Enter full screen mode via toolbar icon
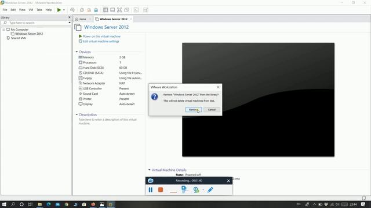The image size is (371, 208). [119, 10]
